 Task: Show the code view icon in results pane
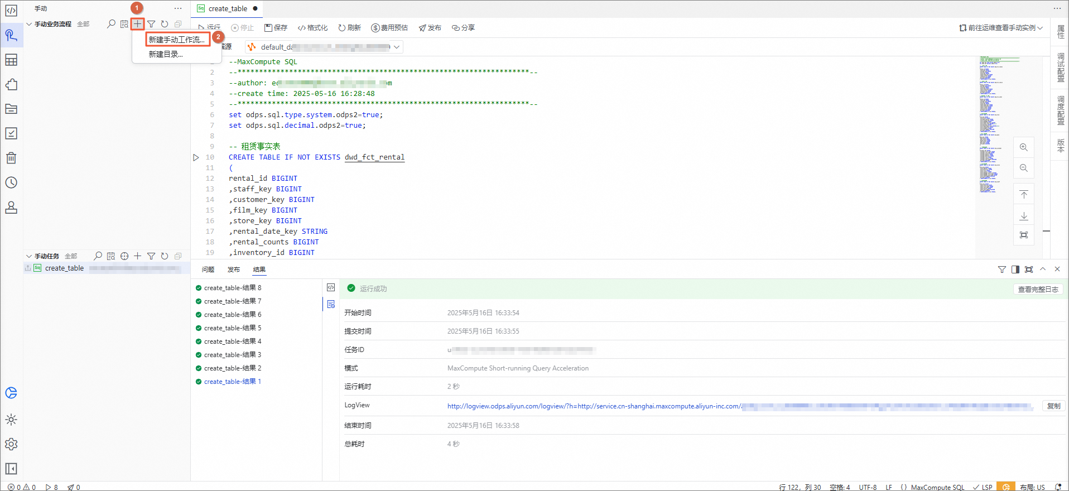coord(331,287)
